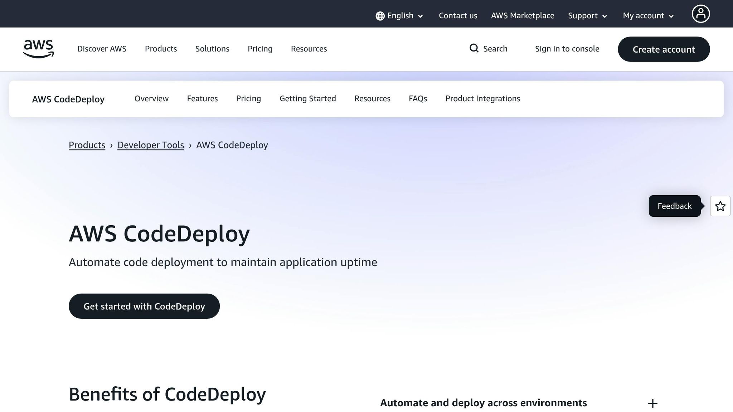This screenshot has width=733, height=412.
Task: Open the Feedback popup
Action: tap(674, 206)
